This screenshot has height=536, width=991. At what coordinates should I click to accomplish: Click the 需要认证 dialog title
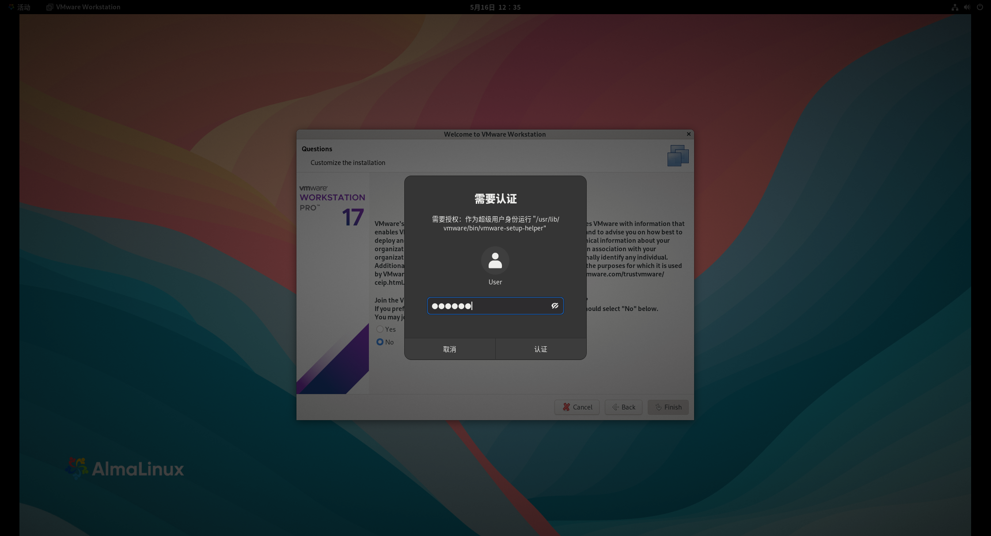click(x=495, y=199)
